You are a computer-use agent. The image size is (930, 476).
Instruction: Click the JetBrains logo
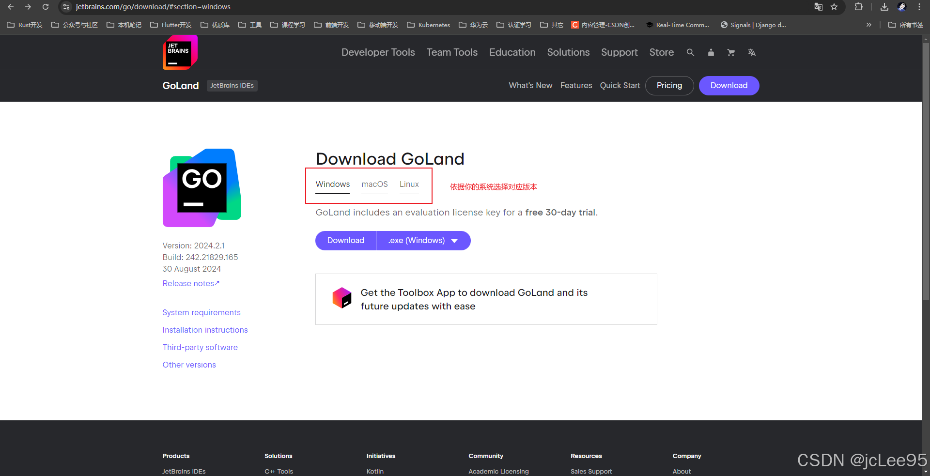pos(180,52)
